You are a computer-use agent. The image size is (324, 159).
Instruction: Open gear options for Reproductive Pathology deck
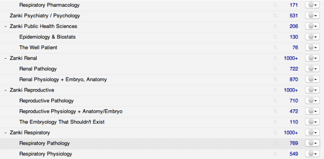(312, 101)
